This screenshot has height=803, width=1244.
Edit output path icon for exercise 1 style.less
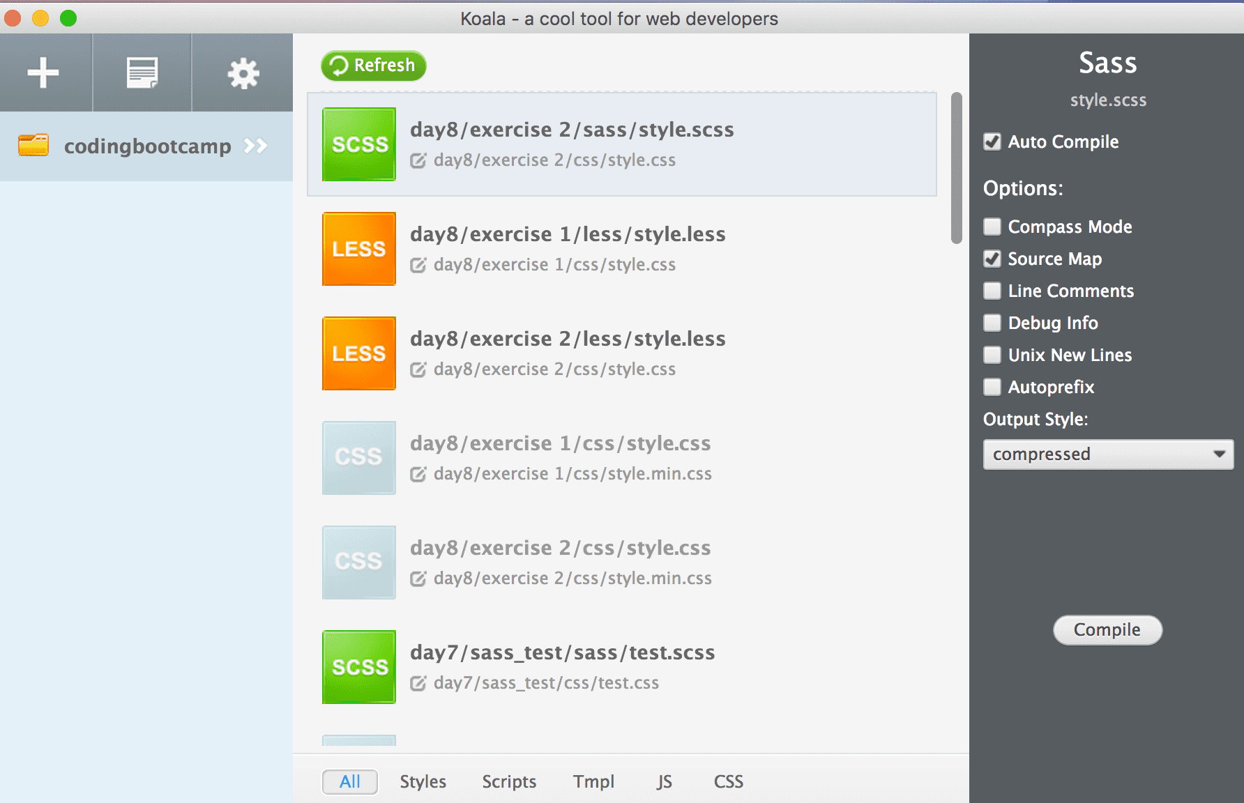coord(418,265)
